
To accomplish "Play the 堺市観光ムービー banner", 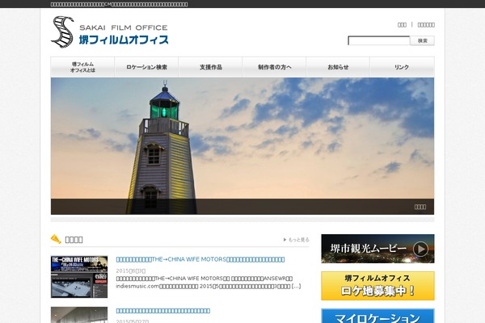I will coord(377,249).
